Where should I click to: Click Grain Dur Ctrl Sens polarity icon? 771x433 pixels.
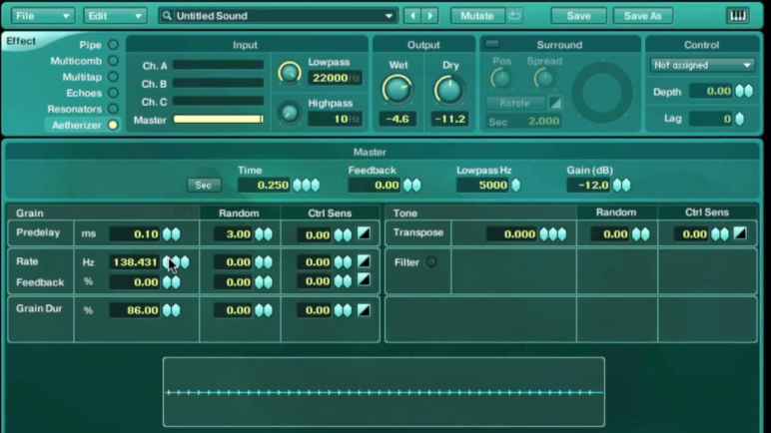tap(364, 310)
